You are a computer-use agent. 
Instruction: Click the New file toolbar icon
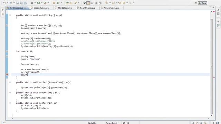(4, 3)
